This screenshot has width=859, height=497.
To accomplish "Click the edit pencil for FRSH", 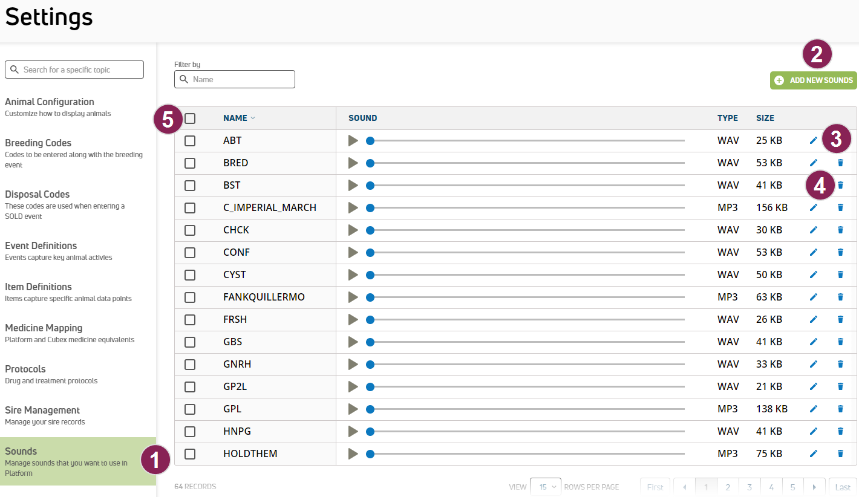I will click(x=814, y=319).
